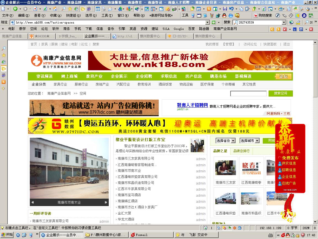Screen dimensions: 318x239
Task: Click the green Go arrow beside address bar
Action: 213,22
